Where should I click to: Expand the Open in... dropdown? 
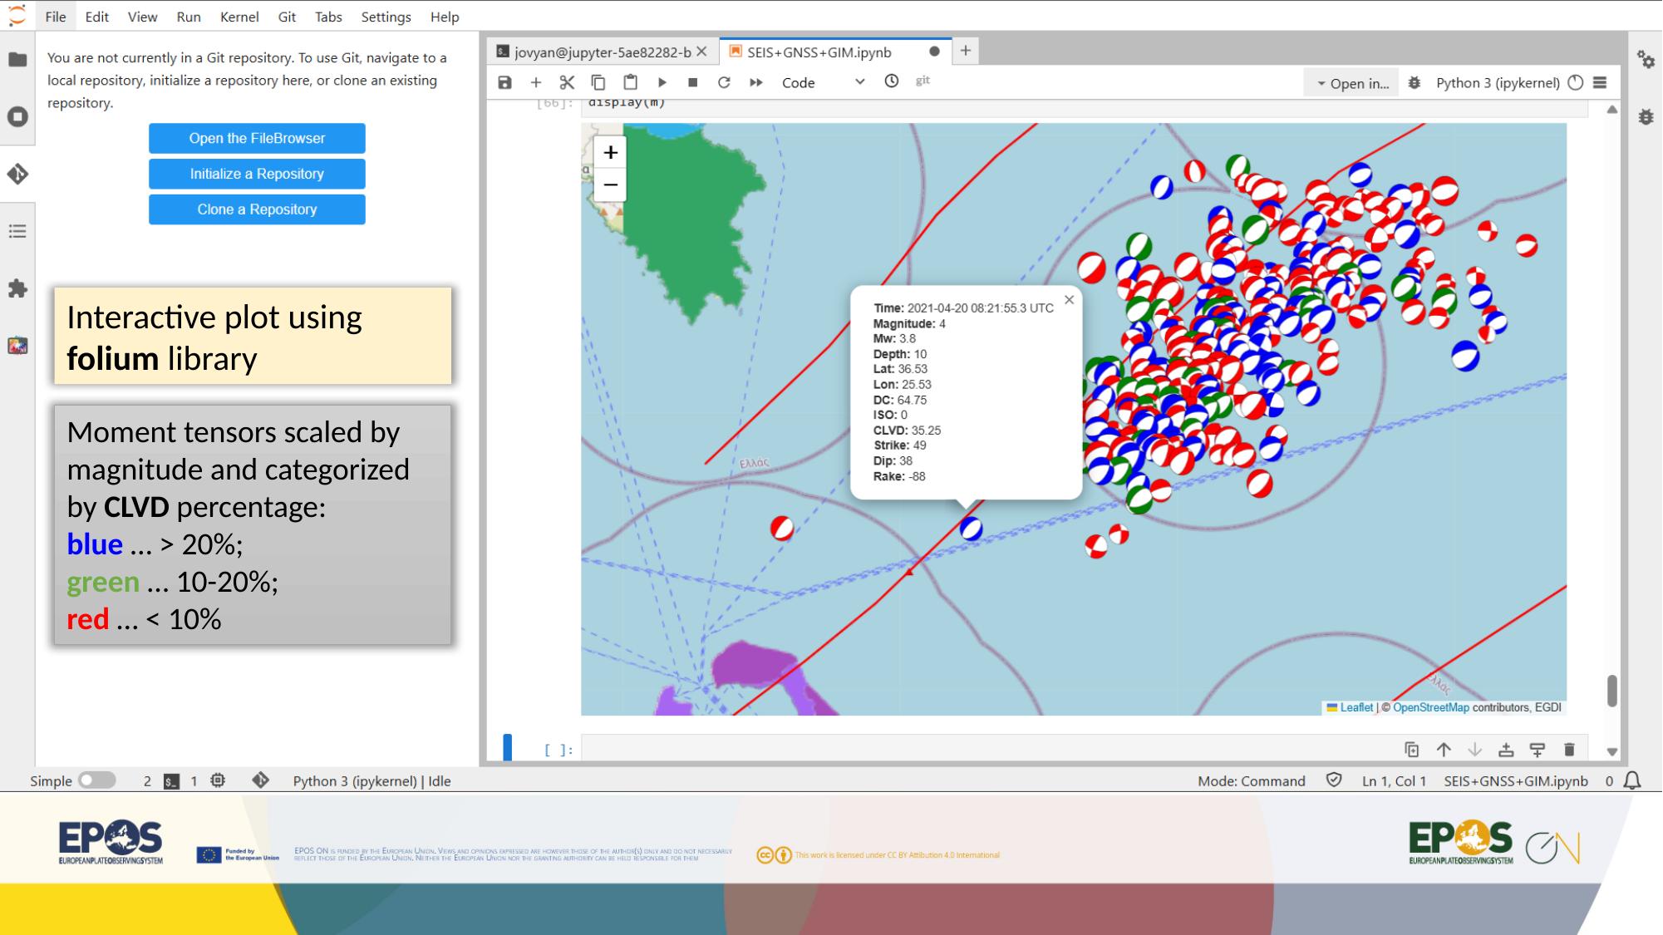(1351, 82)
